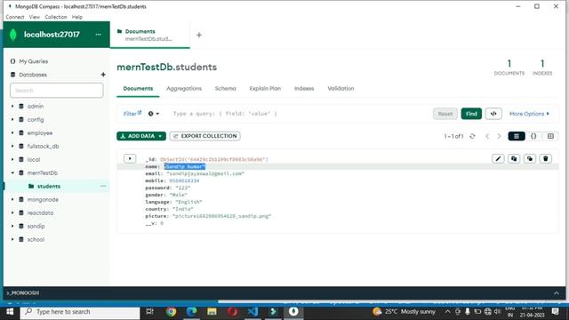Open a new tab with plus
Screen dimensions: 569x320
tap(199, 35)
